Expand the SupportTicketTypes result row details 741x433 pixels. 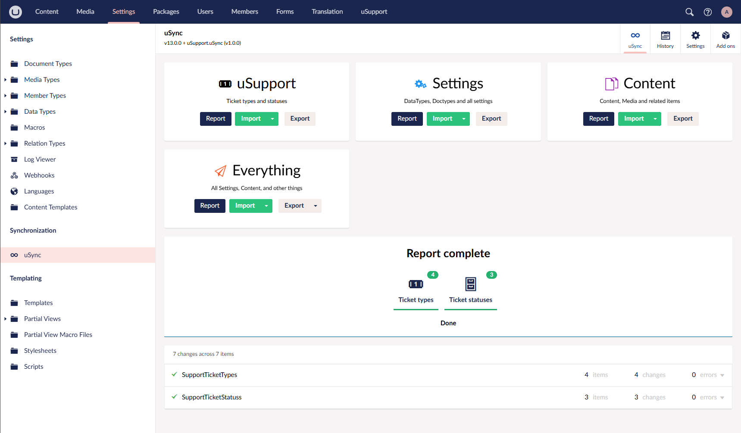722,375
